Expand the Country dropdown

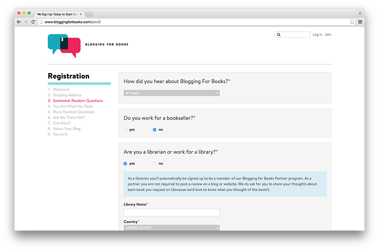coord(171,228)
